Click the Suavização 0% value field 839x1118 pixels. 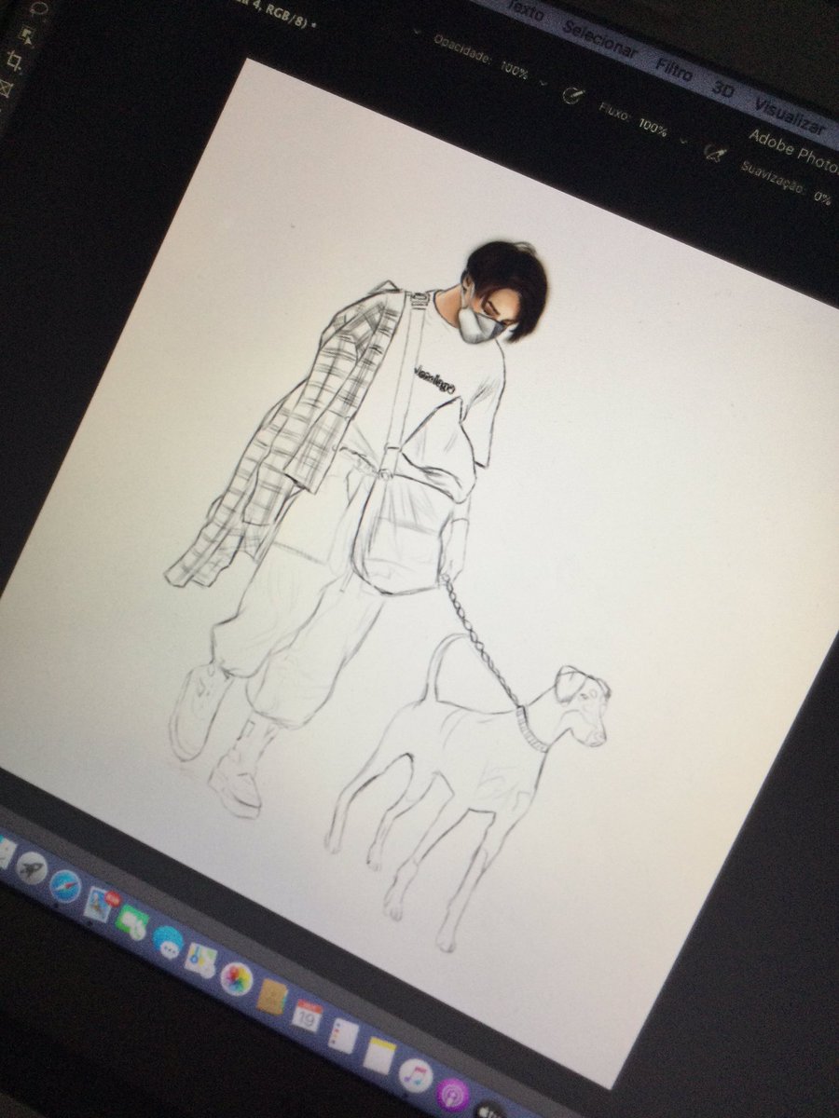pos(822,197)
